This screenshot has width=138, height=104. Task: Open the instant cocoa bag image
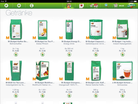tap(122, 29)
